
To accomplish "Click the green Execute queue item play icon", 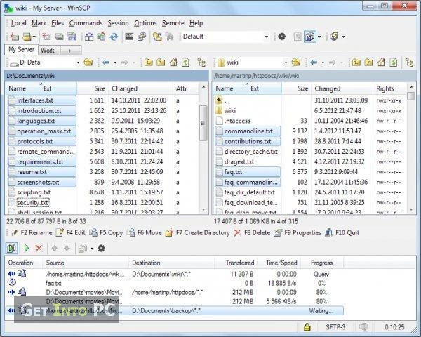I will (27, 248).
